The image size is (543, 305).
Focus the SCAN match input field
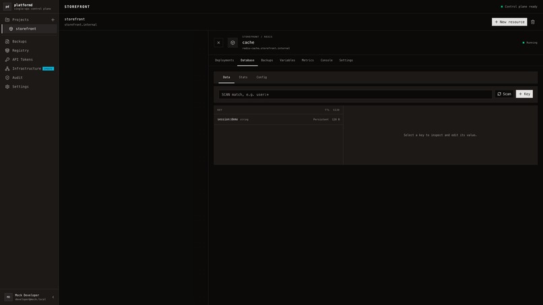(x=355, y=94)
